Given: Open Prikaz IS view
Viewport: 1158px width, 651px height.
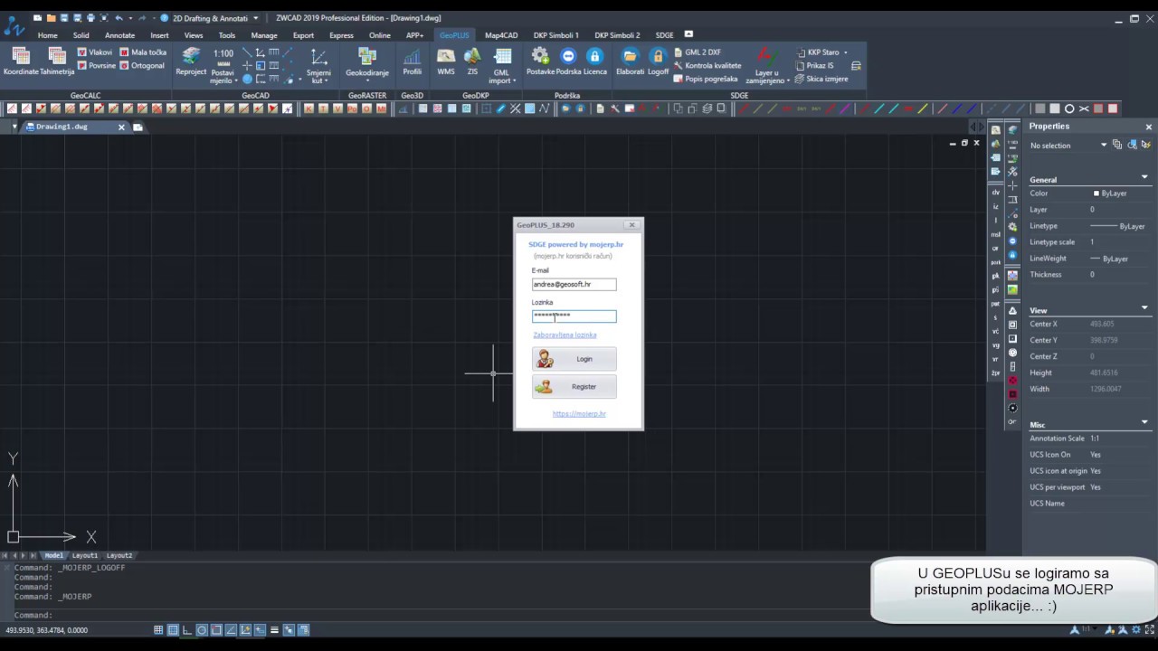Looking at the screenshot, I should pyautogui.click(x=814, y=66).
